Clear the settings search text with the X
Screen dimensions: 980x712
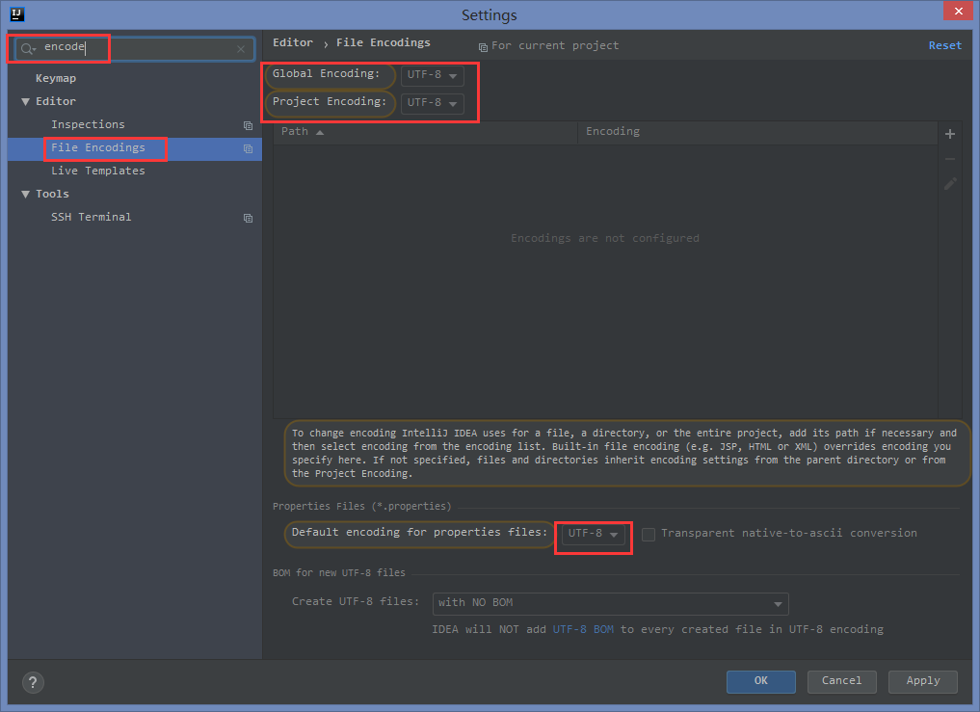241,49
